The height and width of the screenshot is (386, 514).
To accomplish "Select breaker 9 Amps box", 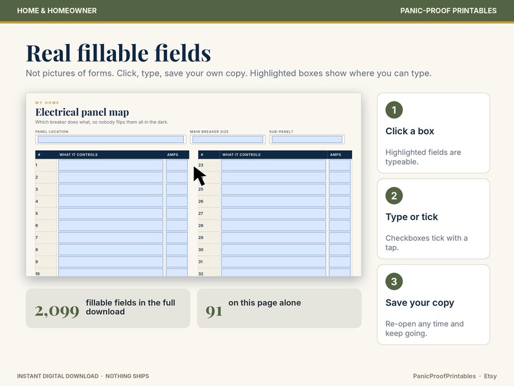I will coord(177,262).
